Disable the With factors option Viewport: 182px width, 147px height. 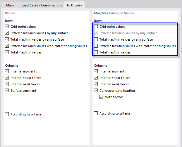pos(102,97)
